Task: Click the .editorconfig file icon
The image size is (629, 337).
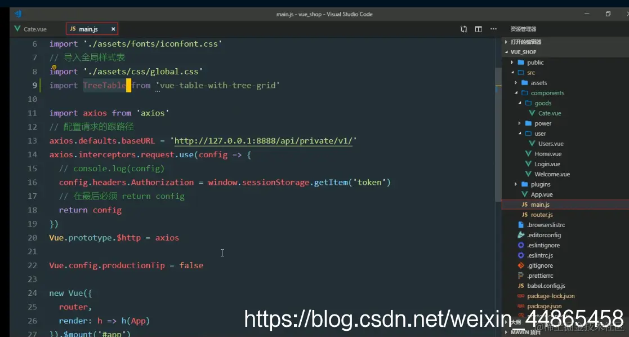Action: coord(521,235)
